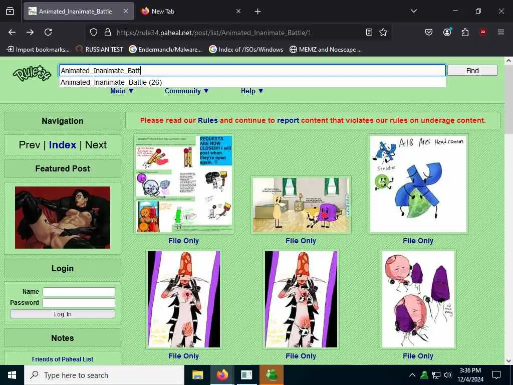Open File Only under the bedroom scene thumbnail
Image resolution: width=513 pixels, height=385 pixels.
tap(301, 241)
